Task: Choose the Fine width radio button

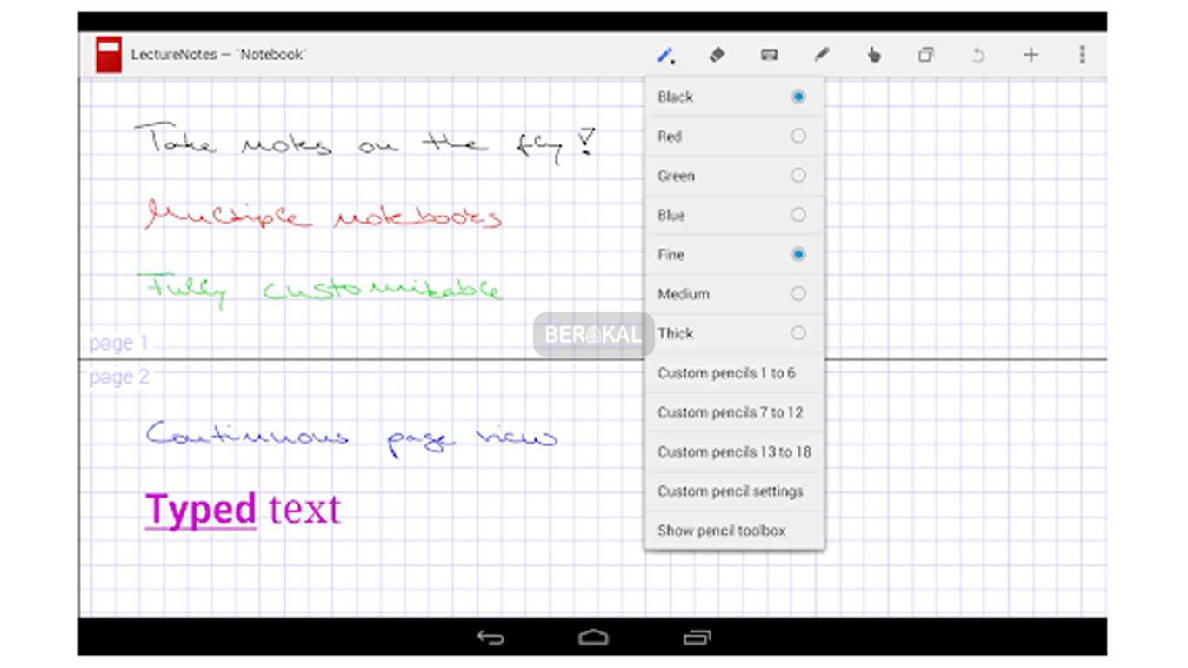Action: pos(798,254)
